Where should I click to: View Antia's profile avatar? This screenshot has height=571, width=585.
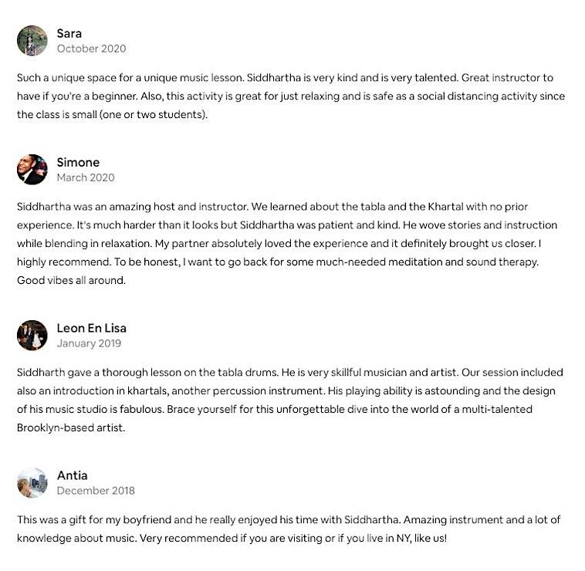[x=32, y=483]
